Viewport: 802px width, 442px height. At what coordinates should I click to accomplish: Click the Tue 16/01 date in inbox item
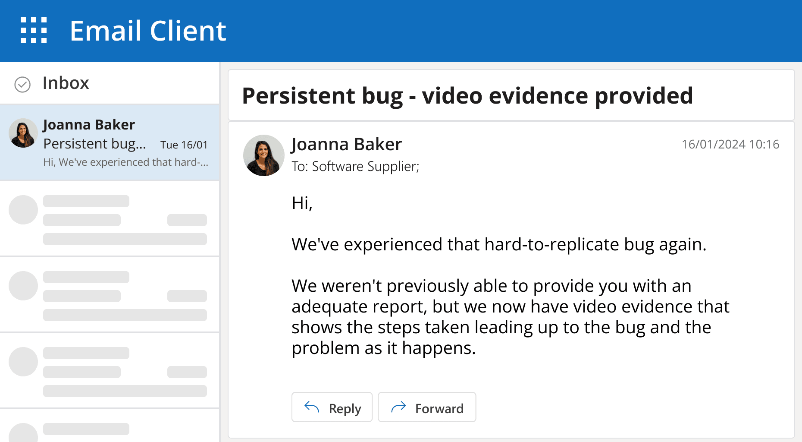point(184,145)
